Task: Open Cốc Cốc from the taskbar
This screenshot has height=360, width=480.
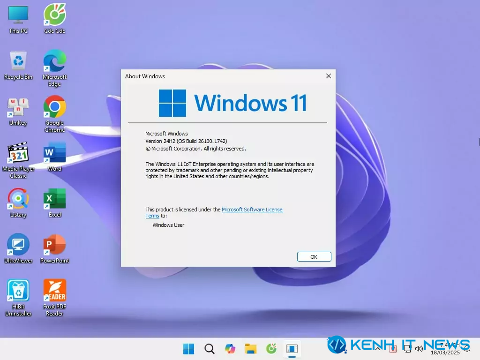Action: (x=271, y=349)
